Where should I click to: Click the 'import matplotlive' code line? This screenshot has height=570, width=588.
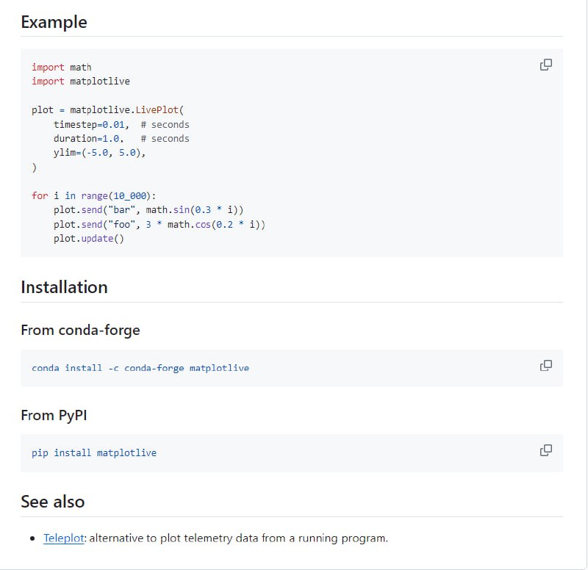pyautogui.click(x=81, y=82)
